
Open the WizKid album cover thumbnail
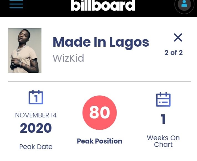pos(25,51)
